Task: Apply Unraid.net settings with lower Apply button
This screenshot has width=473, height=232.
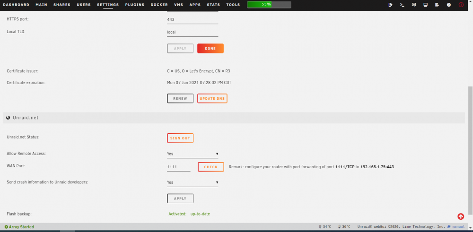Action: pyautogui.click(x=180, y=198)
